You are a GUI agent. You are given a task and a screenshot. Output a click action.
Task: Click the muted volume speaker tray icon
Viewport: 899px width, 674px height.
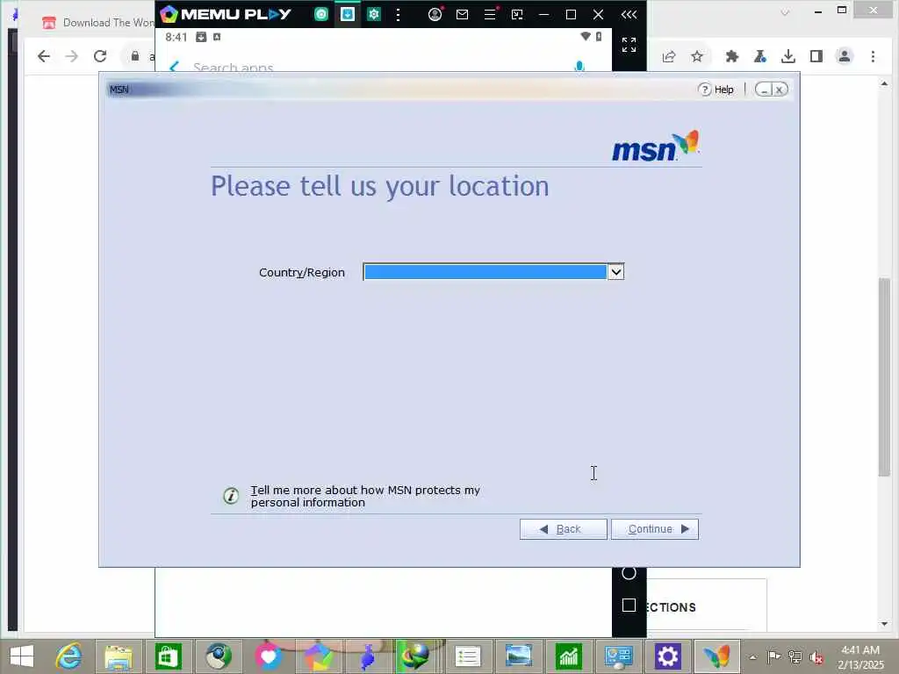click(816, 656)
